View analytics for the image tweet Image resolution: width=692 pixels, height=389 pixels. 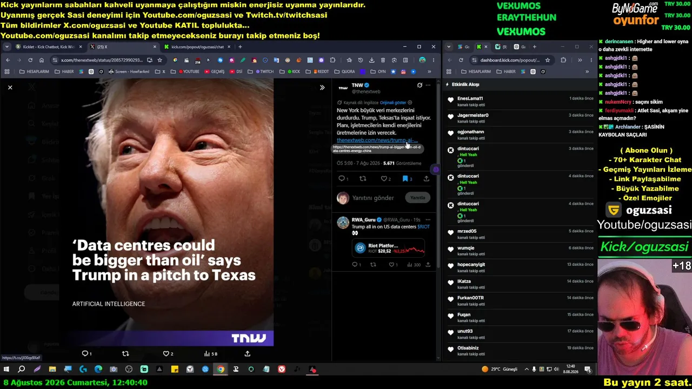tap(210, 353)
